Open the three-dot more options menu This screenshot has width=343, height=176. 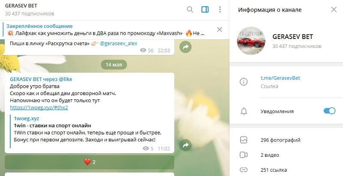220,9
